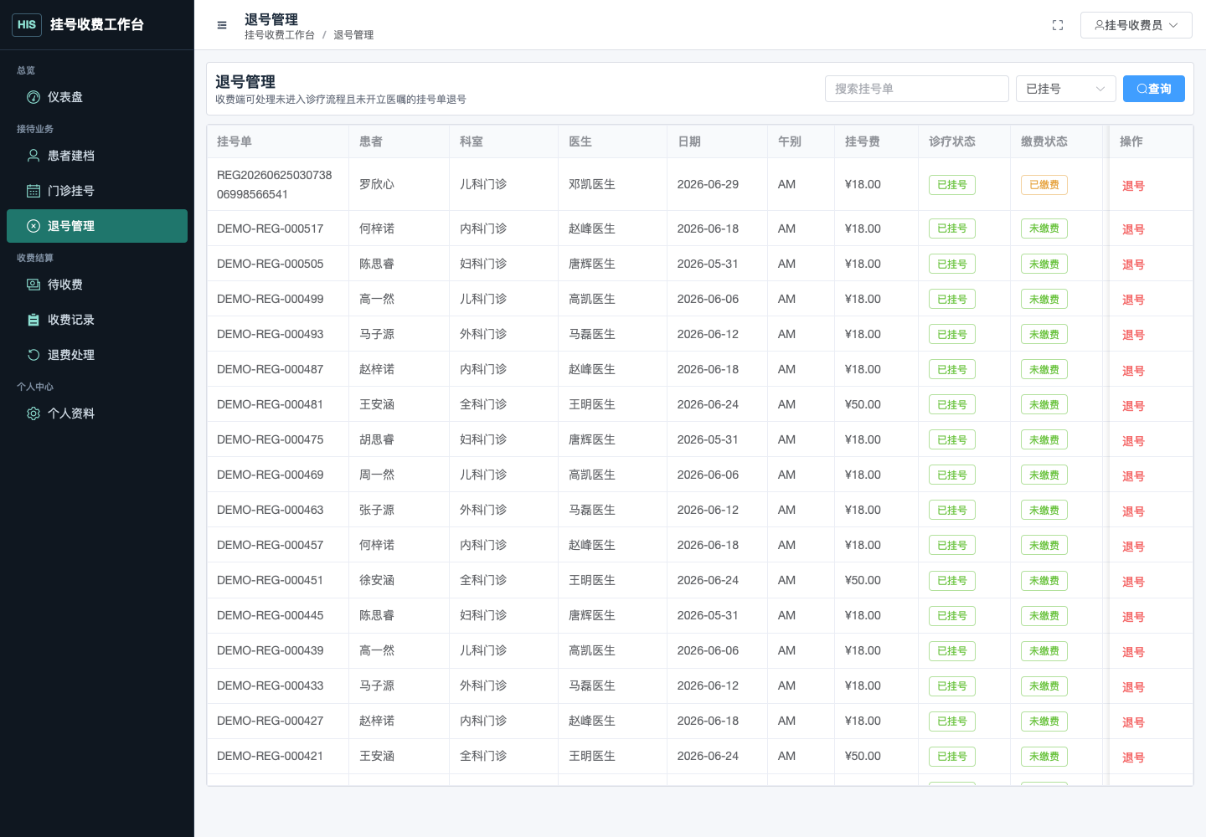Open 门诊挂号 menu item
The width and height of the screenshot is (1206, 837).
(97, 191)
